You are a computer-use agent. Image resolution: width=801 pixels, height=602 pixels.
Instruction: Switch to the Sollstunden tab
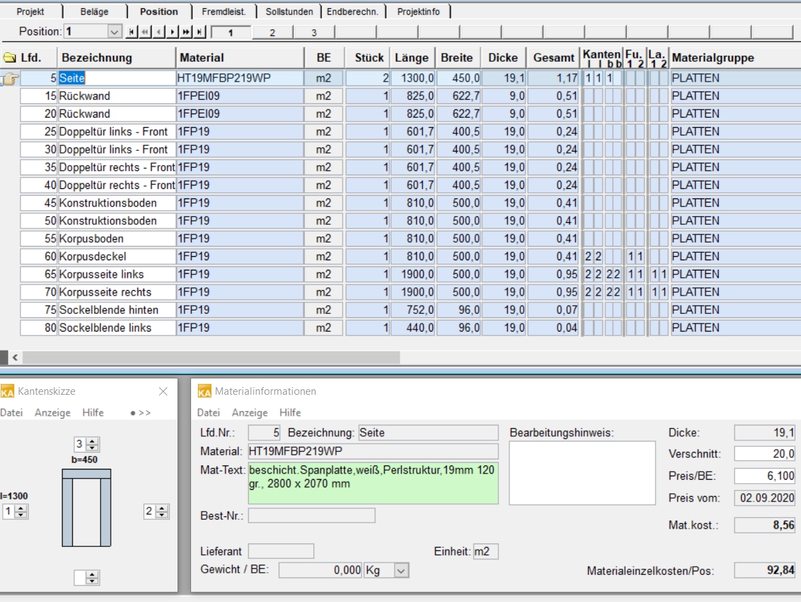tap(289, 12)
